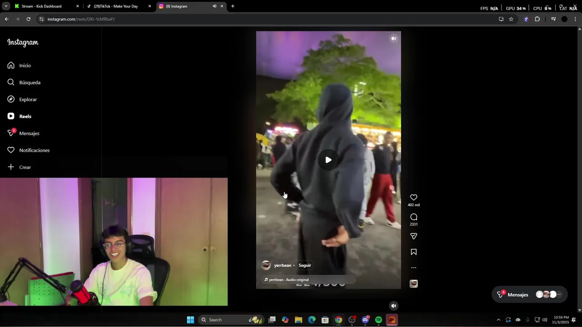Play the reel with center play button
The image size is (582, 327).
pos(328,160)
